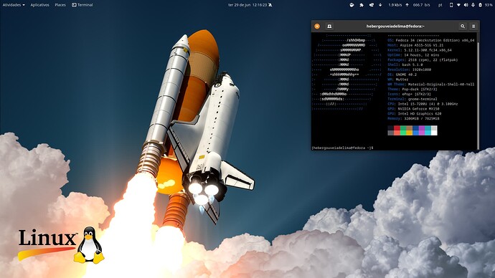
Task: Click the Packages: 2518 (rpm) line
Action: [x=423, y=59]
